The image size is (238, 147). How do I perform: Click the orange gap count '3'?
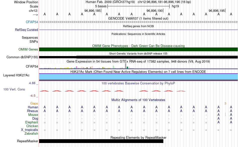[x=225, y=104]
